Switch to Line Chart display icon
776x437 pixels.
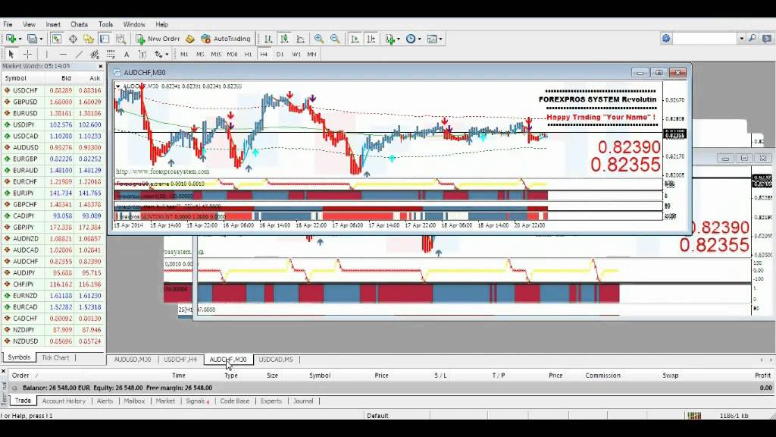(300, 39)
